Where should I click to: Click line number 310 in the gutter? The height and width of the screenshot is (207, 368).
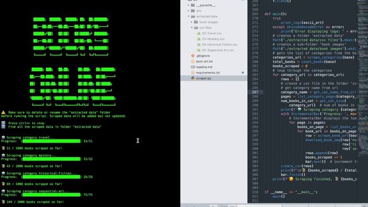pyautogui.click(x=255, y=192)
